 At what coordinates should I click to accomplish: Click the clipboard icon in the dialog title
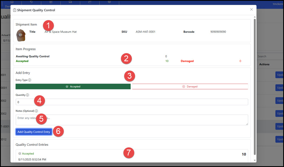click(x=15, y=10)
